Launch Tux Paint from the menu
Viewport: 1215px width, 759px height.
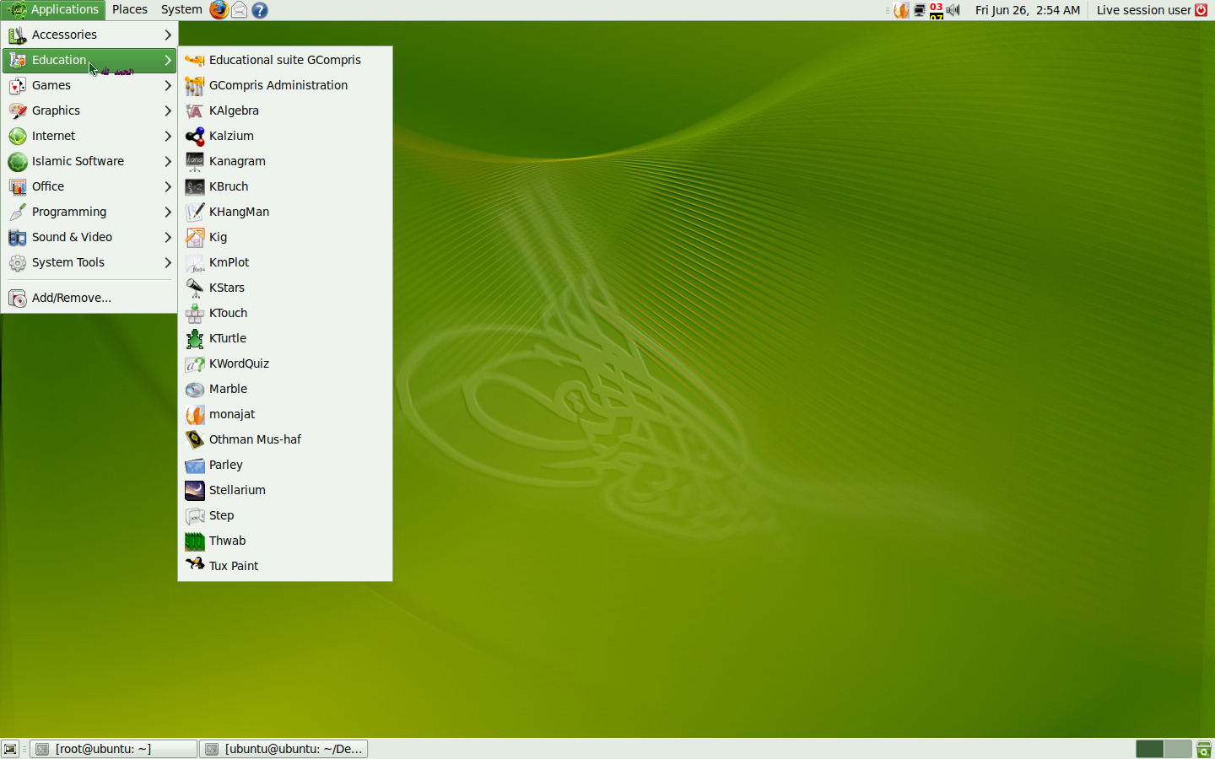[234, 566]
